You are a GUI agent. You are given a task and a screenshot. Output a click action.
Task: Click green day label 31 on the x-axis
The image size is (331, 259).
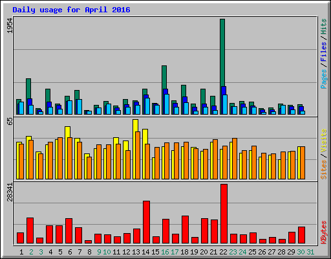click(310, 252)
